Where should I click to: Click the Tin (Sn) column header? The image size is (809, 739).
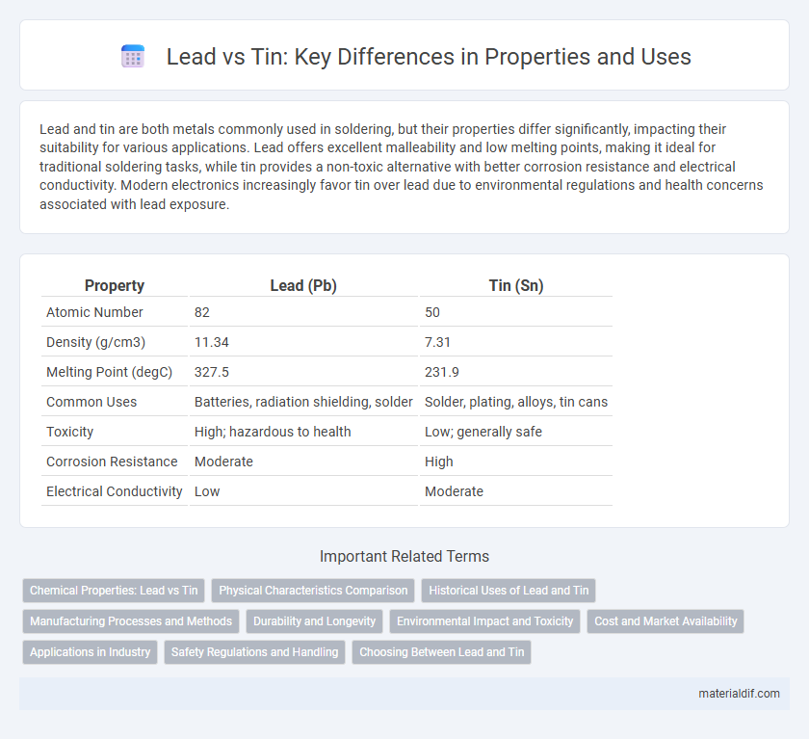tap(516, 285)
